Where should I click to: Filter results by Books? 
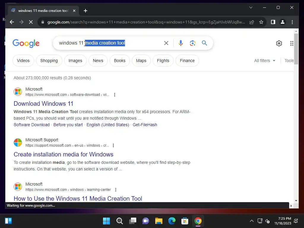coord(120,61)
